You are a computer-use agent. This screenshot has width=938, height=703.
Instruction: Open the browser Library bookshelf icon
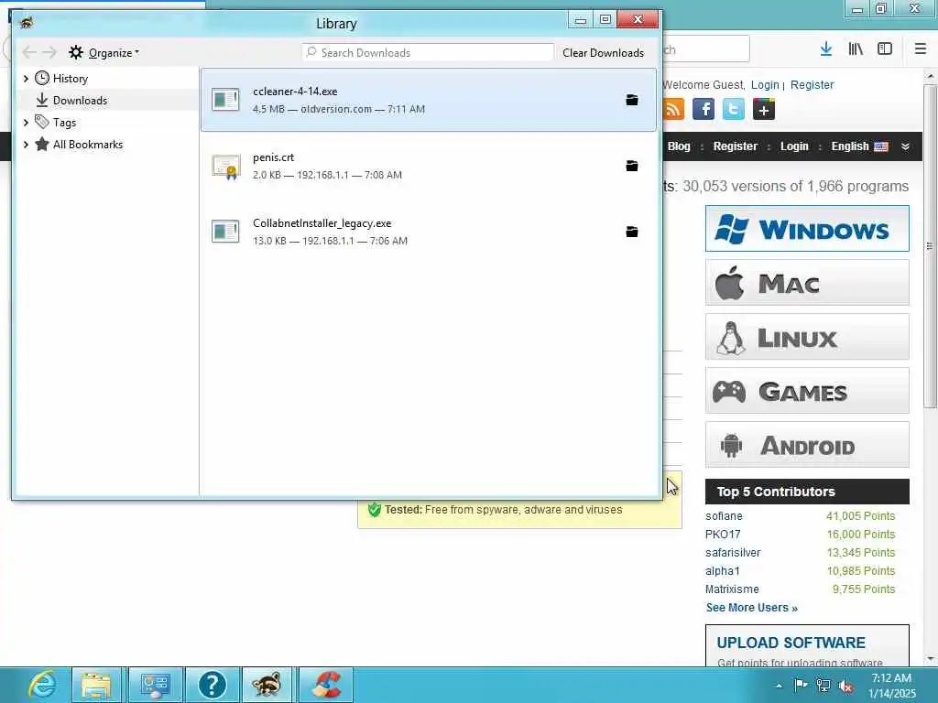pos(856,49)
